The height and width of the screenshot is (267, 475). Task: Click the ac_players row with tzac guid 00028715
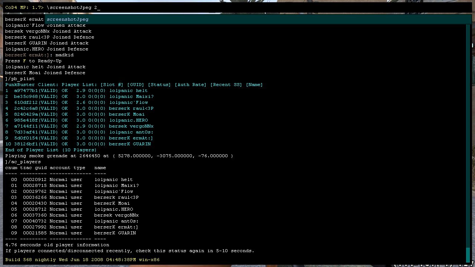coord(75,185)
